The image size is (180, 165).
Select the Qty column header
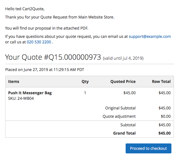(x=85, y=82)
